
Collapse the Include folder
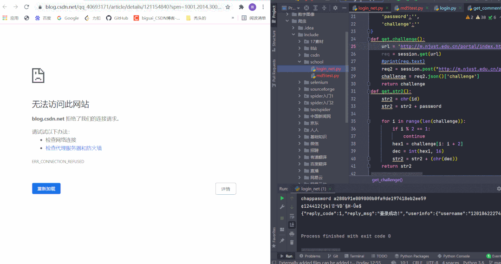(x=293, y=34)
